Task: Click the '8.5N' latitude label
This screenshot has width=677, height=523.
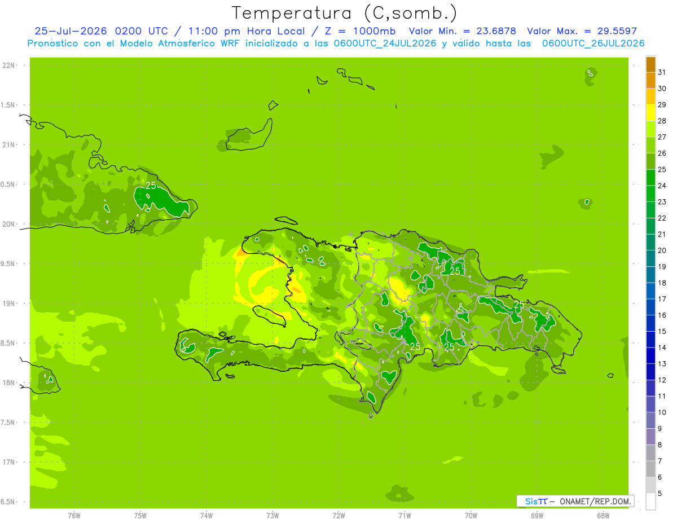Action: [x=8, y=343]
